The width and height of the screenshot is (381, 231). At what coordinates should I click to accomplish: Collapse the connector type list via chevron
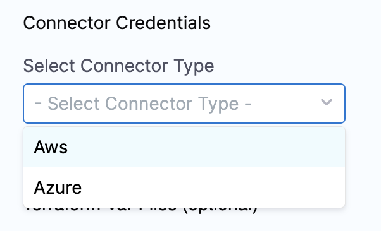click(327, 102)
